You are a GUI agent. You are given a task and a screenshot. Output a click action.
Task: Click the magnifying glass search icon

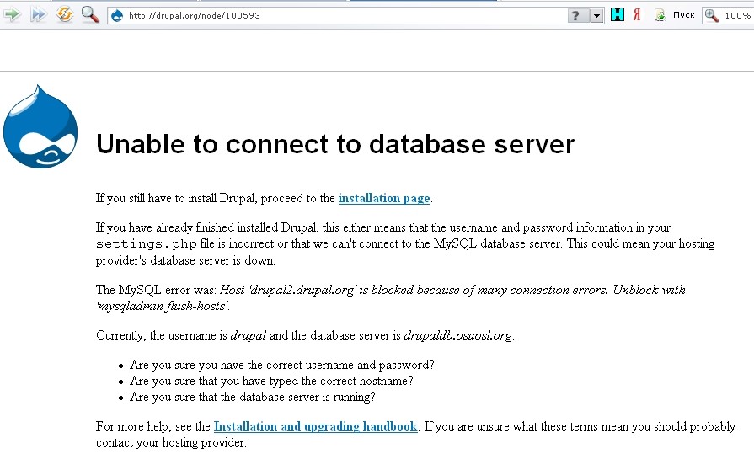click(x=90, y=14)
